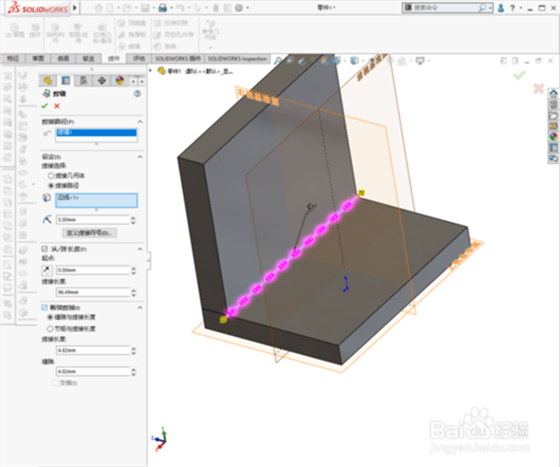Select the 焊接几何体 radio button
The image size is (560, 467).
[50, 174]
